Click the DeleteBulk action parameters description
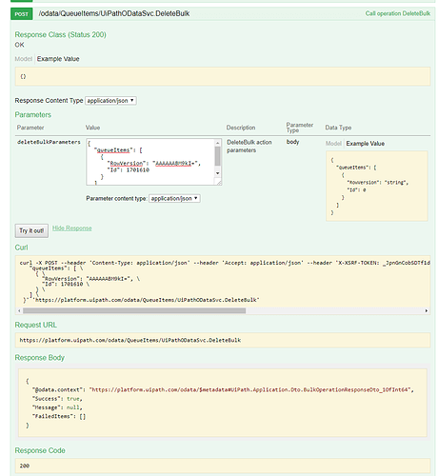This screenshot has width=438, height=476. pos(249,147)
